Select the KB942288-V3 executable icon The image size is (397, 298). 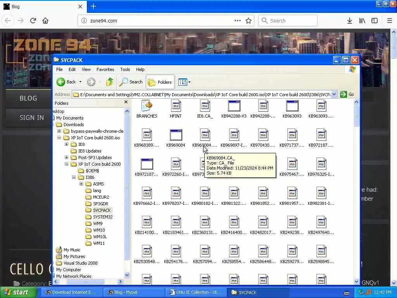[234, 106]
